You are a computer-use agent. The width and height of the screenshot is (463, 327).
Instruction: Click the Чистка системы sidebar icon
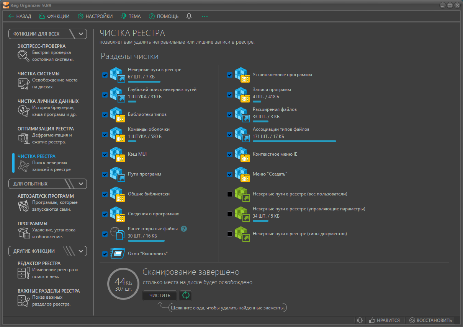pyautogui.click(x=24, y=83)
